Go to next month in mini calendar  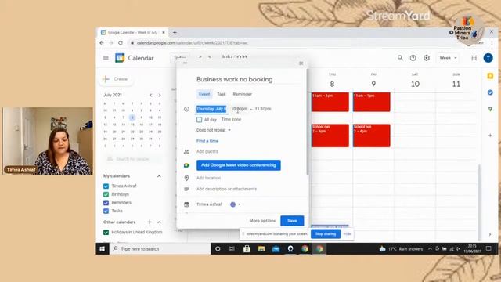[160, 95]
